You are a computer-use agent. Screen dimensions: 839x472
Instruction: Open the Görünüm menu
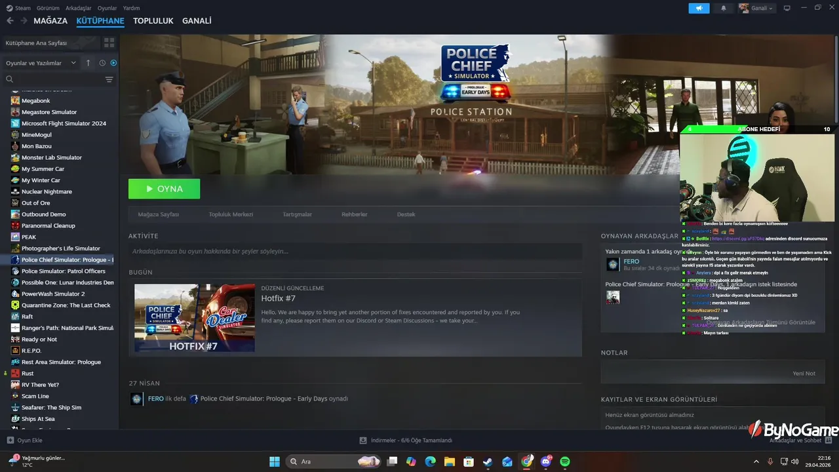click(48, 8)
